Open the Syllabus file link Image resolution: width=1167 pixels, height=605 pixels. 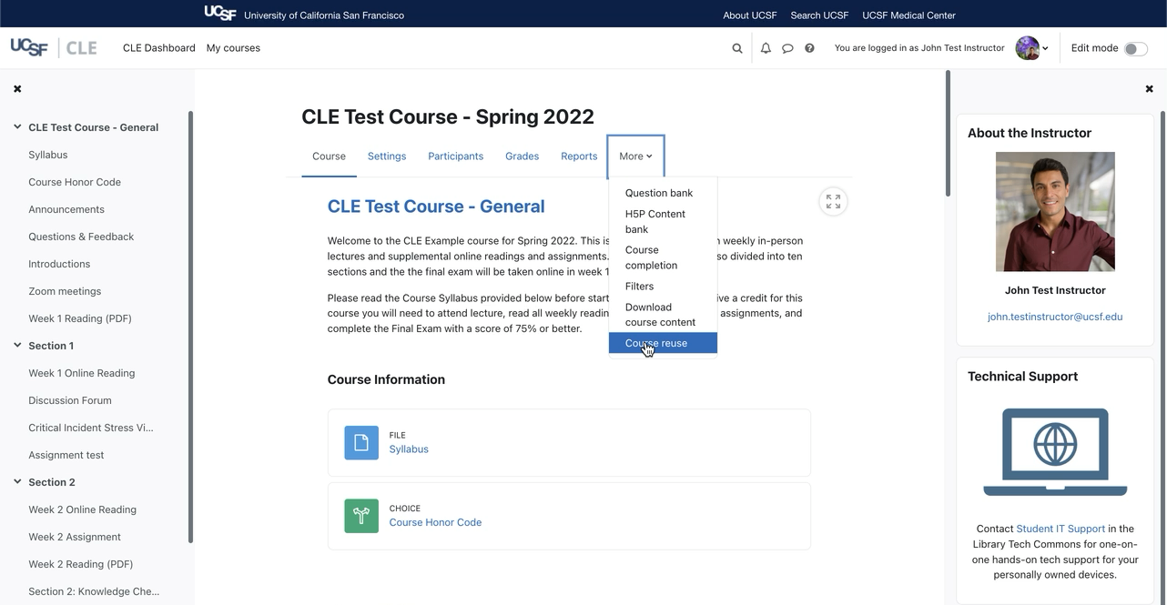tap(409, 449)
